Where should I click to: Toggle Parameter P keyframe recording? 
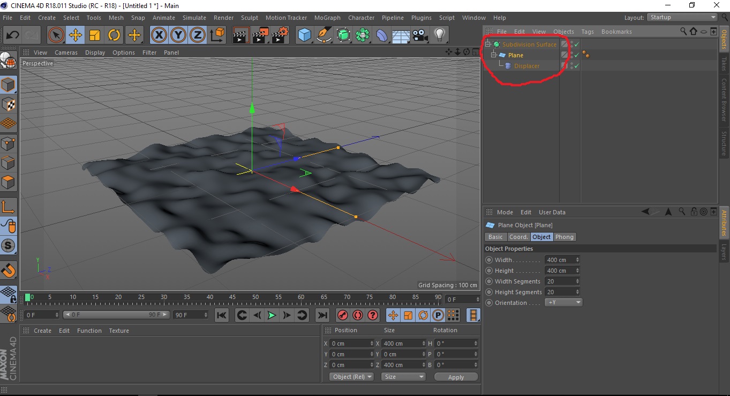point(438,315)
